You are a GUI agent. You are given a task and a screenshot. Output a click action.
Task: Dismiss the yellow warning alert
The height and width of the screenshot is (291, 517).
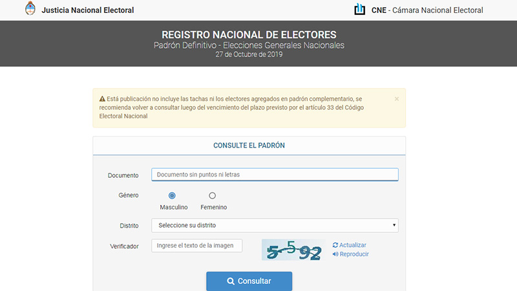click(x=397, y=99)
